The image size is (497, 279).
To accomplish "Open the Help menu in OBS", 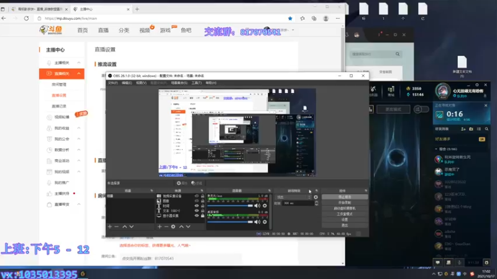I will [x=211, y=83].
